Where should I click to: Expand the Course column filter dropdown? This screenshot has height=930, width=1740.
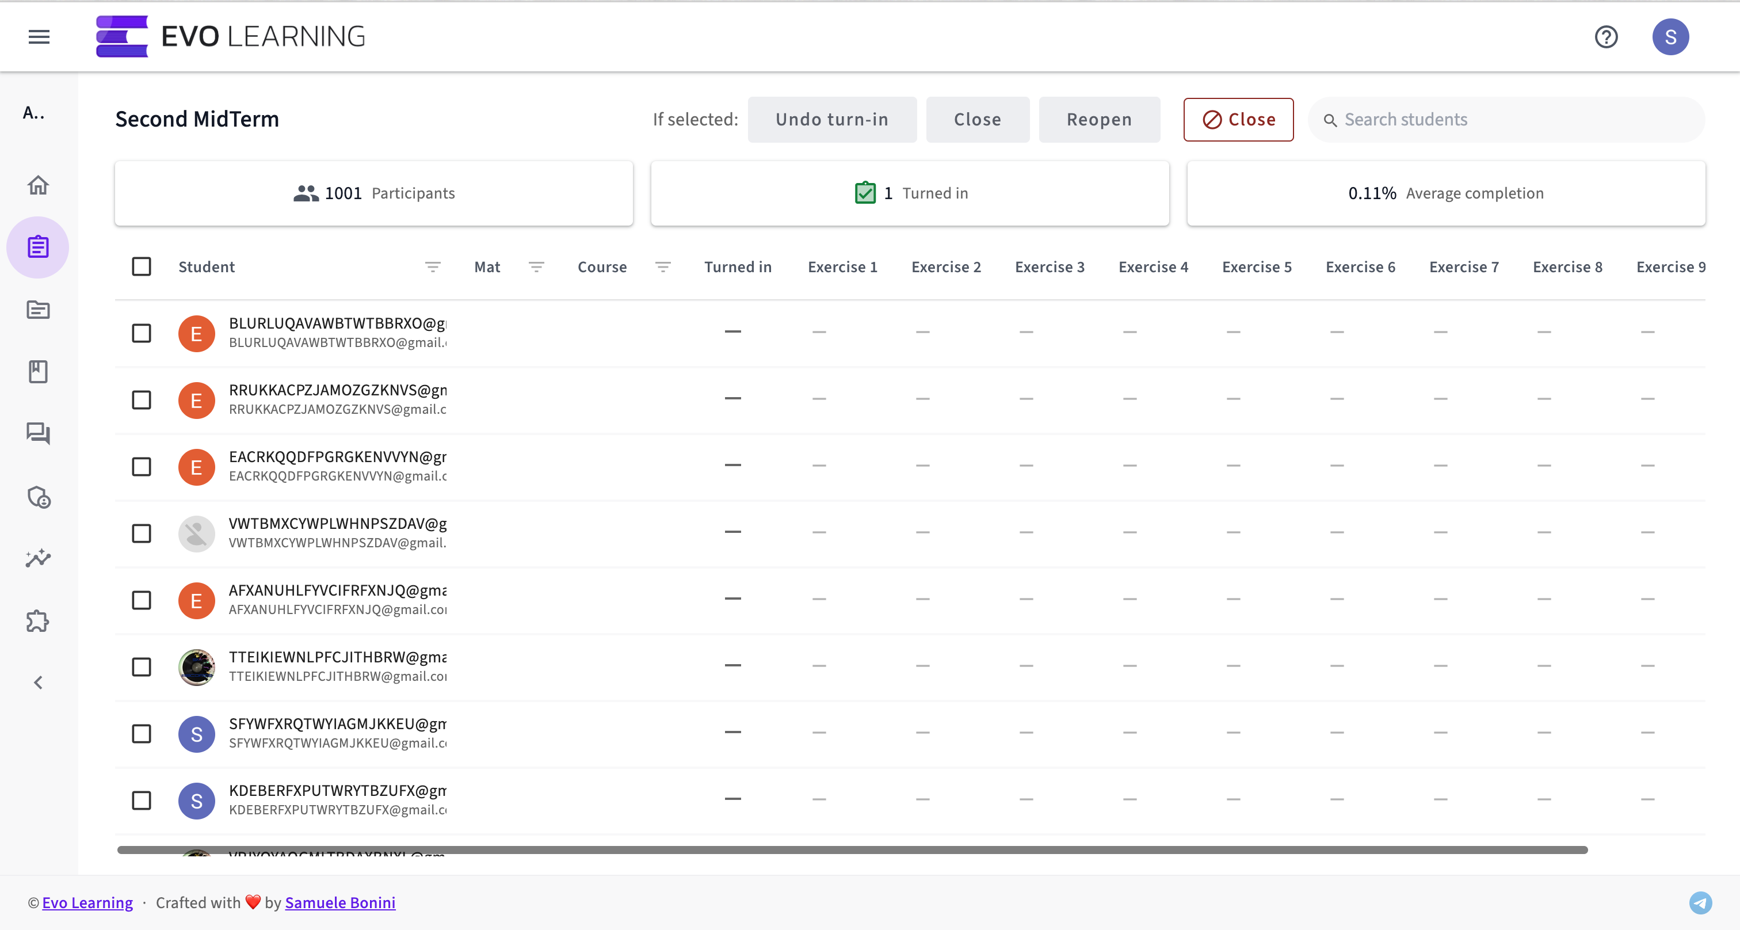[663, 267]
